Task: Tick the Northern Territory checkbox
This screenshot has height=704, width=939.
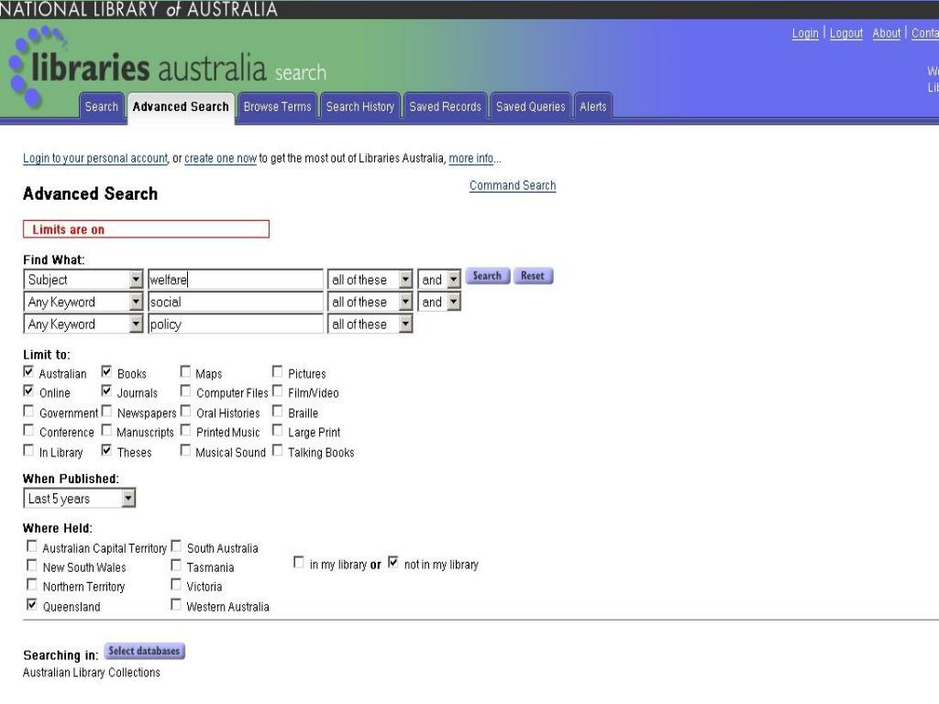Action: tap(32, 584)
